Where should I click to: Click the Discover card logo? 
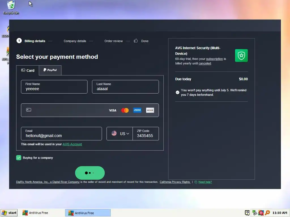pyautogui.click(x=150, y=110)
